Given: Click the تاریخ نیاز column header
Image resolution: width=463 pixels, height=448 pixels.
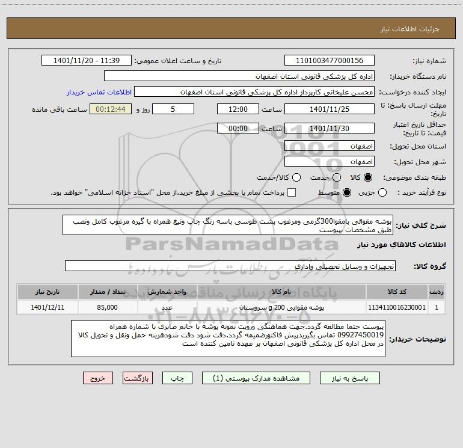Looking at the screenshot, I should pyautogui.click(x=48, y=292).
